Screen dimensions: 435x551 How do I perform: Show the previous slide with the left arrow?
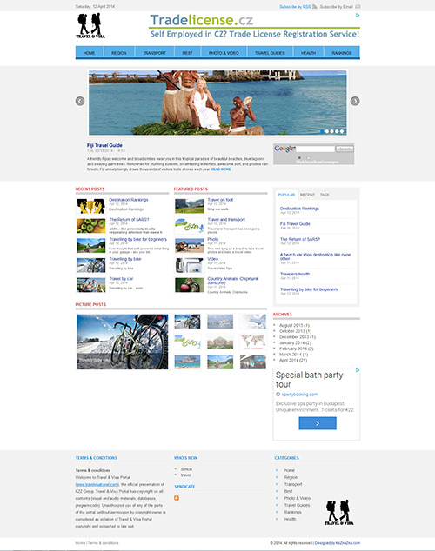80,101
